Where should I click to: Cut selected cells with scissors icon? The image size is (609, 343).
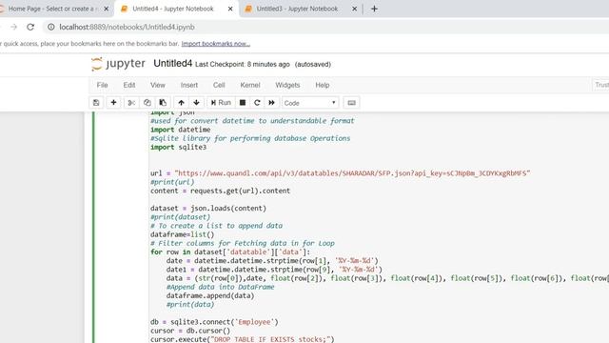click(131, 103)
